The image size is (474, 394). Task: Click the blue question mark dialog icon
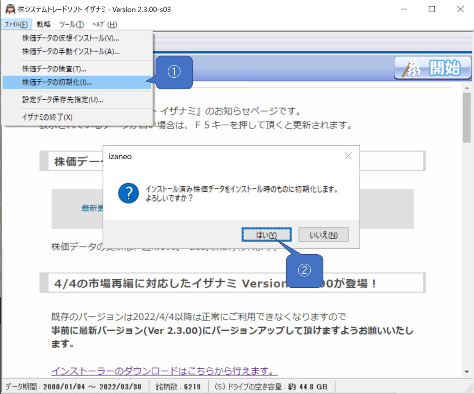[128, 193]
